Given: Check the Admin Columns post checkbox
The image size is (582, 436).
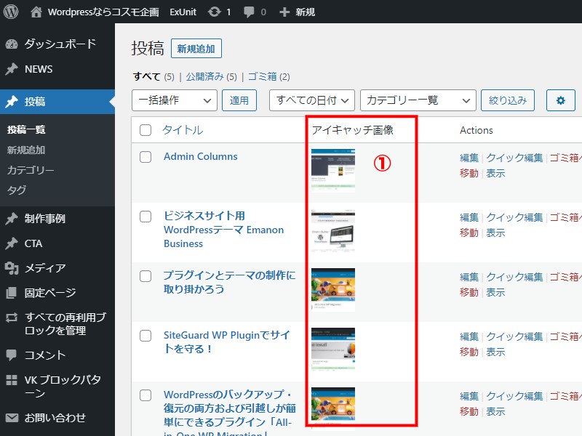Looking at the screenshot, I should pyautogui.click(x=145, y=157).
